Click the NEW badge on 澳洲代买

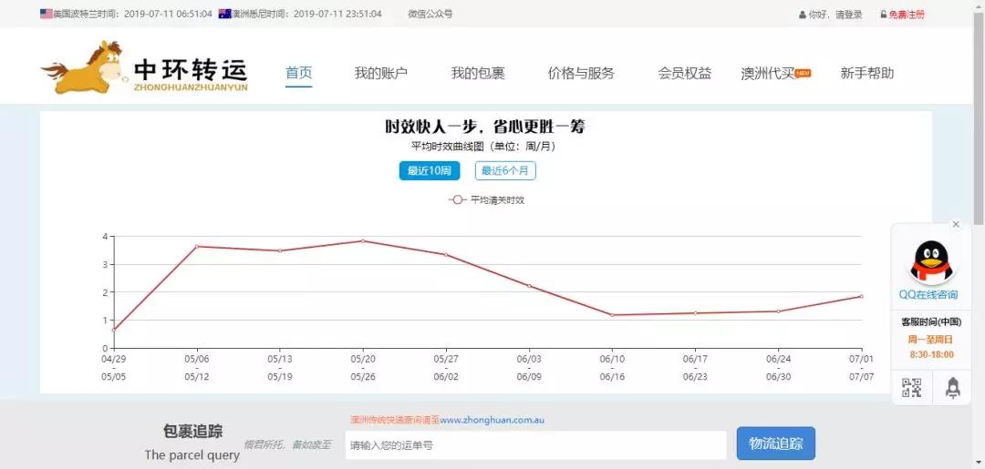coord(803,73)
